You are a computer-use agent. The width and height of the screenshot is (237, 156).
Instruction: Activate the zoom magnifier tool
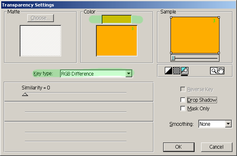click(x=214, y=71)
